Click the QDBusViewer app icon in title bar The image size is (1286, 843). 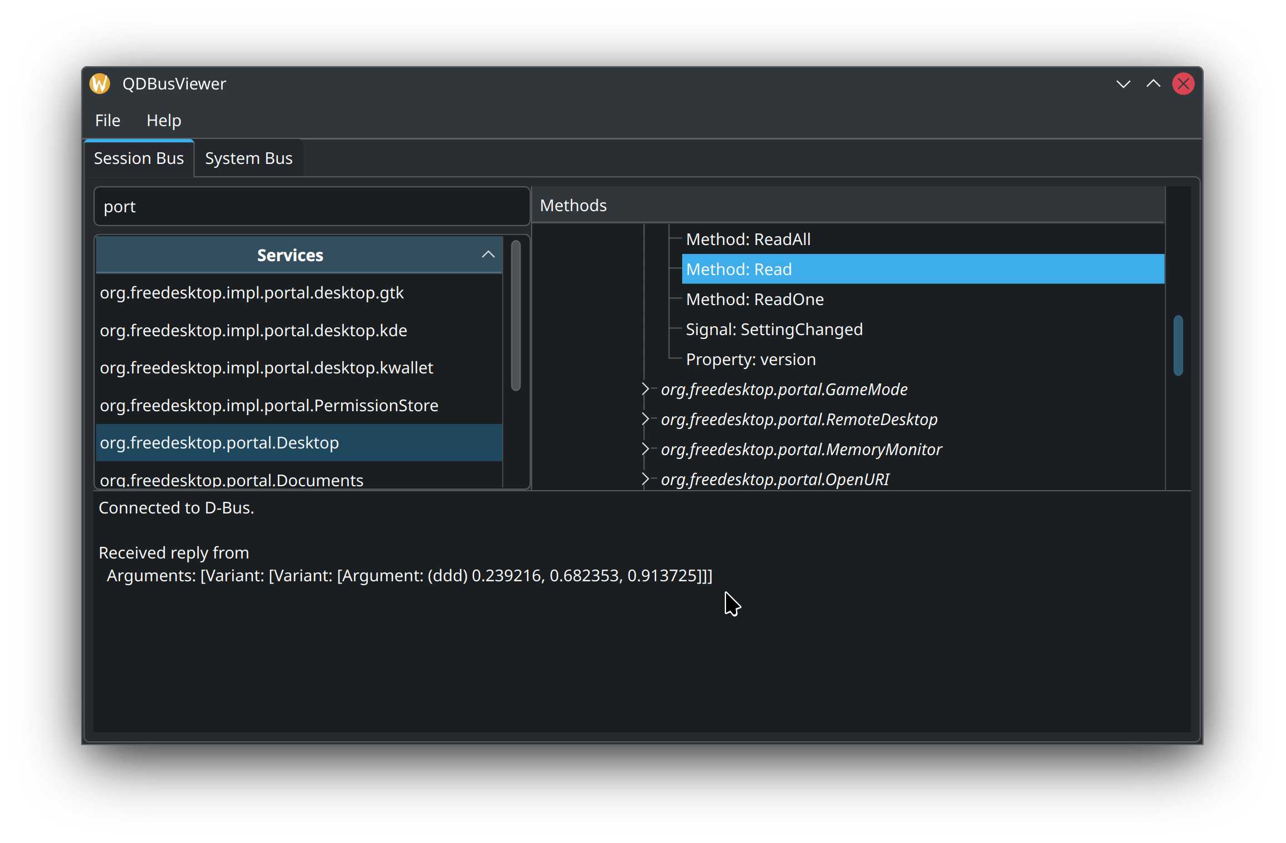tap(100, 84)
